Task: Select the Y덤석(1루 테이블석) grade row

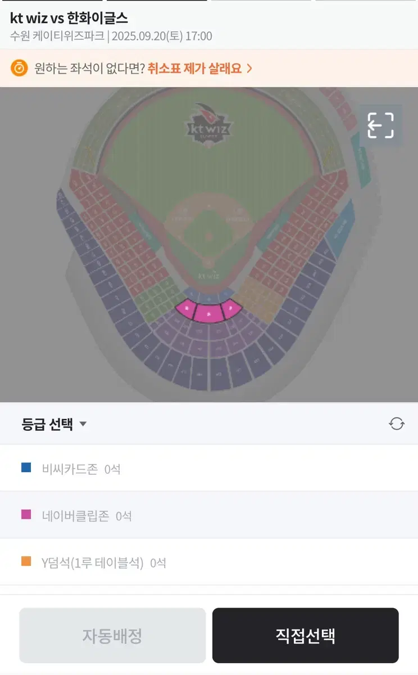Action: coord(209,562)
